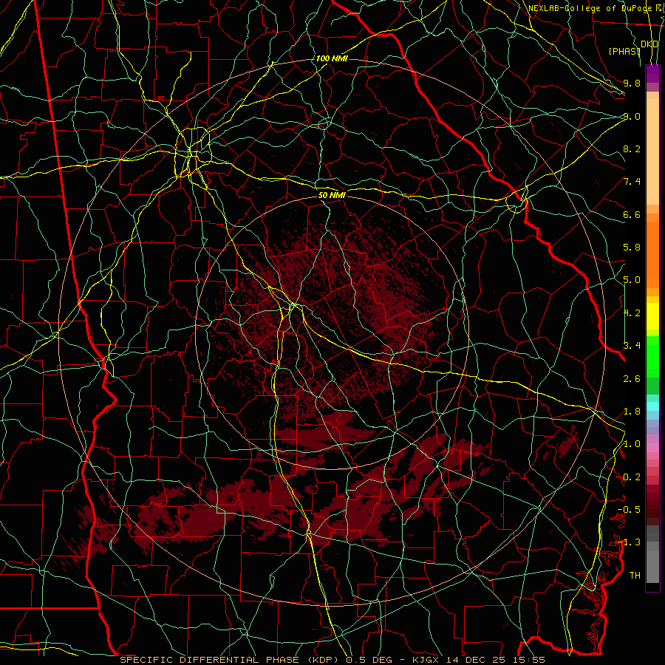The height and width of the screenshot is (665, 665).
Task: Pick the yellow segment of the color bar
Action: pyautogui.click(x=652, y=316)
